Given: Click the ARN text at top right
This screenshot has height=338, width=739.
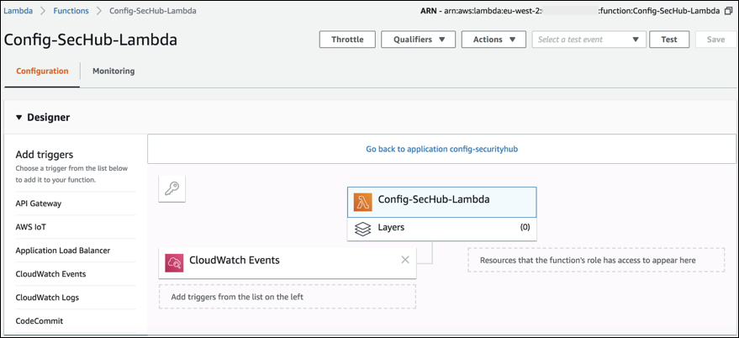Looking at the screenshot, I should click(570, 11).
